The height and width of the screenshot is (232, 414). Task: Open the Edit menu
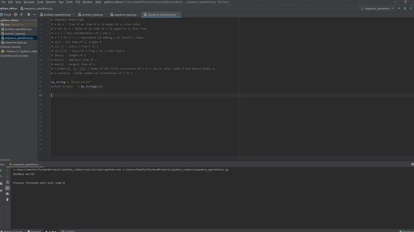(10, 2)
